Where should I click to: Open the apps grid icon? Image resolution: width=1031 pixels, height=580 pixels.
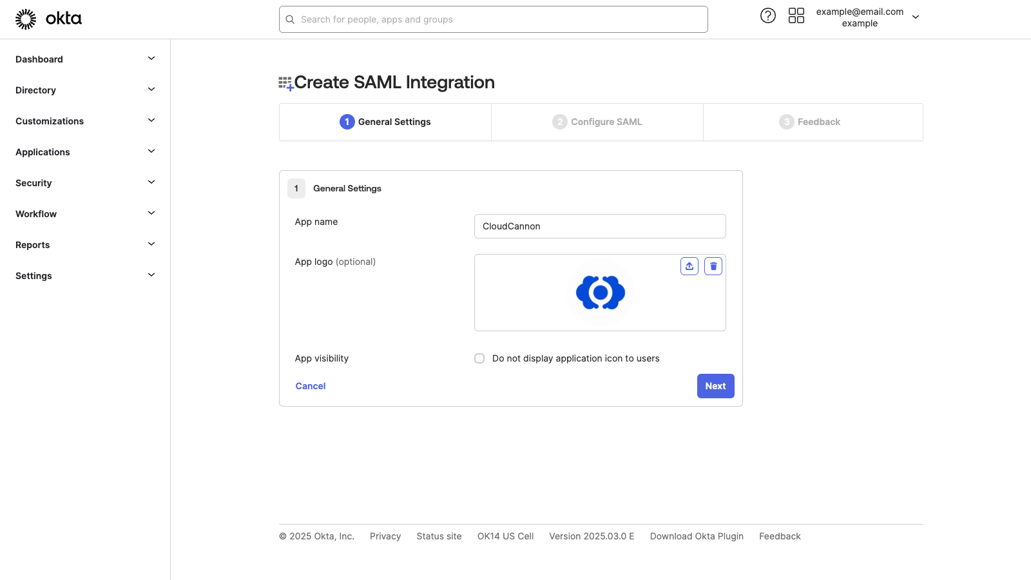coord(796,15)
